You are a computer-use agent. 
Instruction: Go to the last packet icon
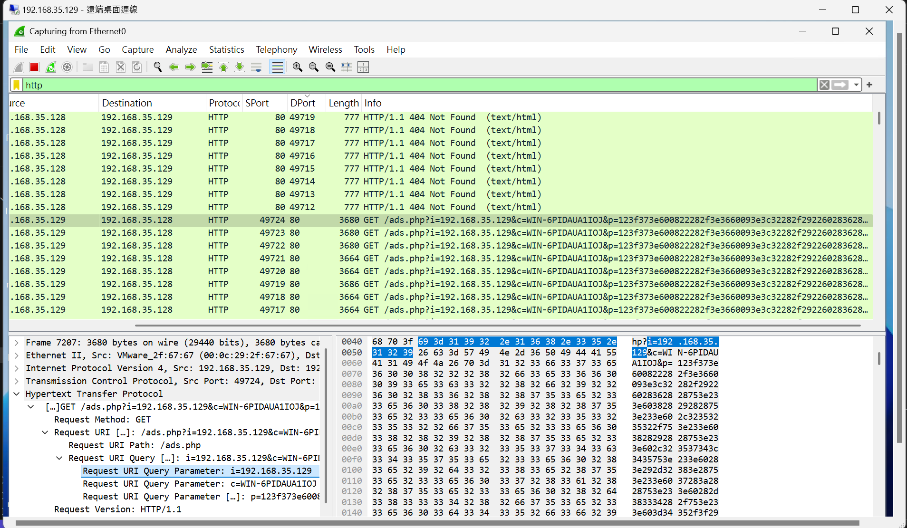239,67
